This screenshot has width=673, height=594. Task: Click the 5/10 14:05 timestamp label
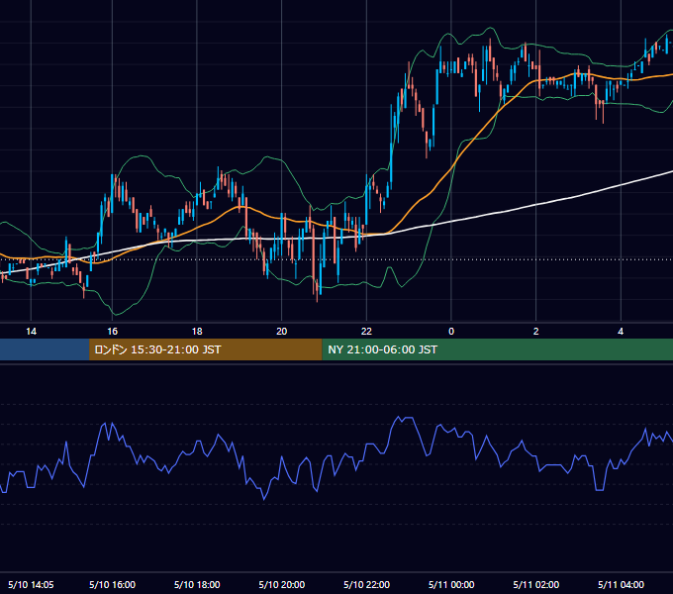coord(31,584)
